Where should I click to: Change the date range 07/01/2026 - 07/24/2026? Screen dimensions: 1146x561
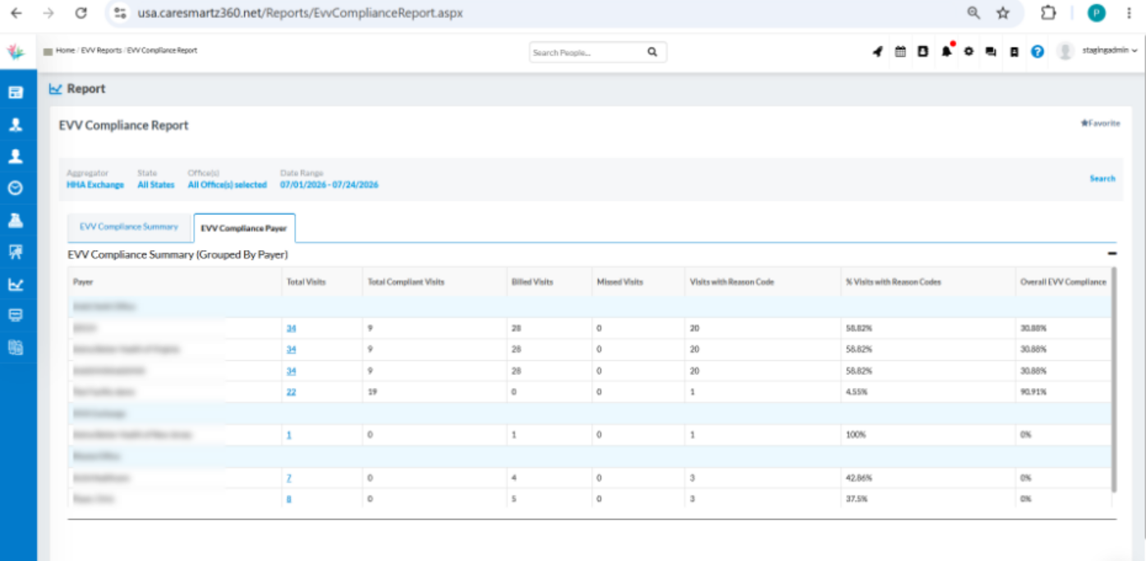coord(329,185)
